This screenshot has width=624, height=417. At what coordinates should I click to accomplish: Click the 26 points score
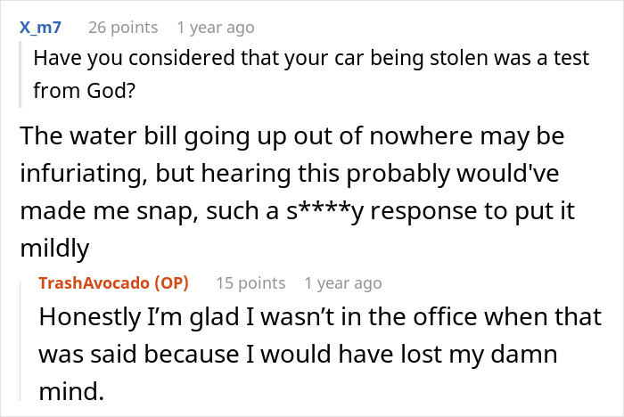[122, 28]
